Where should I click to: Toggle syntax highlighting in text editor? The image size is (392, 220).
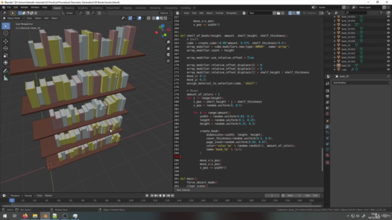[x=298, y=13]
